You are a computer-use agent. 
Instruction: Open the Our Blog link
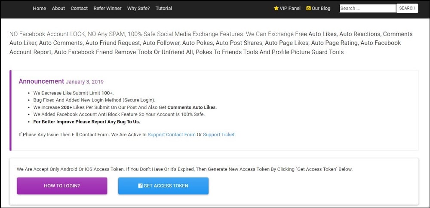(321, 8)
